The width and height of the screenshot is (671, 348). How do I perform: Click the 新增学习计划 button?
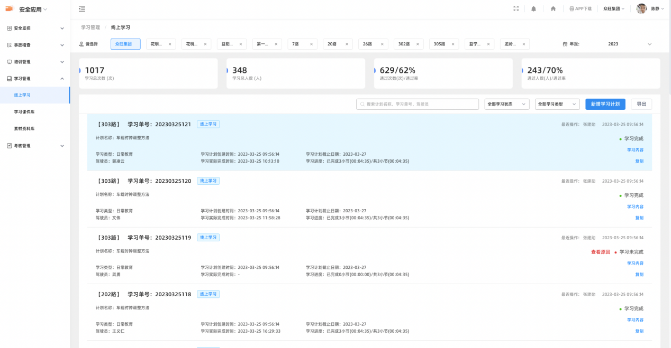pos(605,105)
